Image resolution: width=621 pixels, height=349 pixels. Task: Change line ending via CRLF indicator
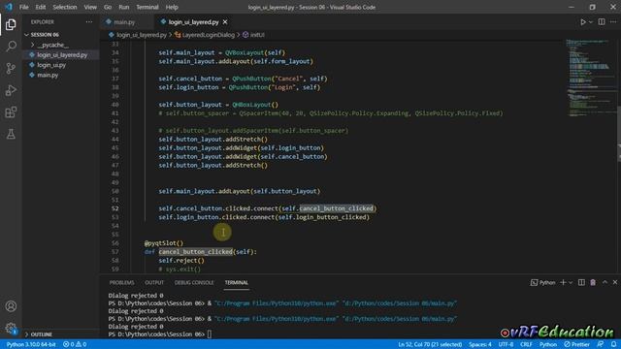tap(526, 344)
